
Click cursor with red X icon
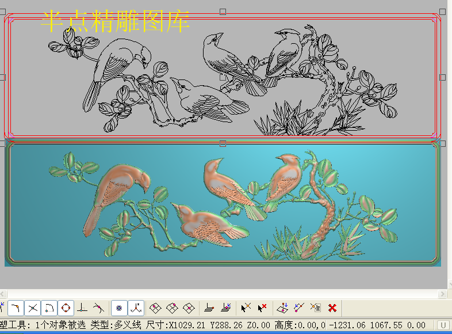tap(262, 308)
